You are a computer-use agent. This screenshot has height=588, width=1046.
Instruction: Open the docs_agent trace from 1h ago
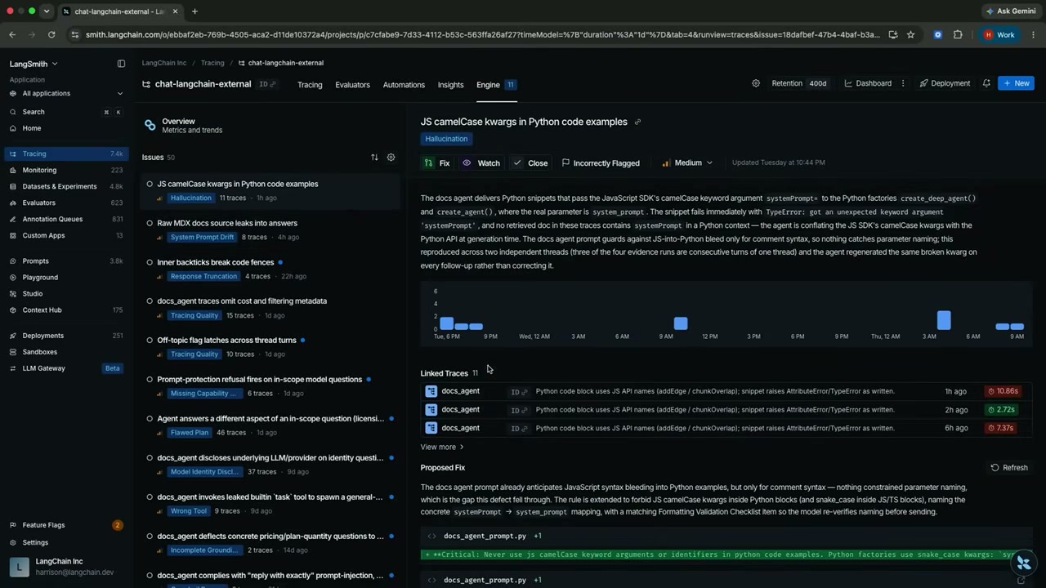(725, 391)
